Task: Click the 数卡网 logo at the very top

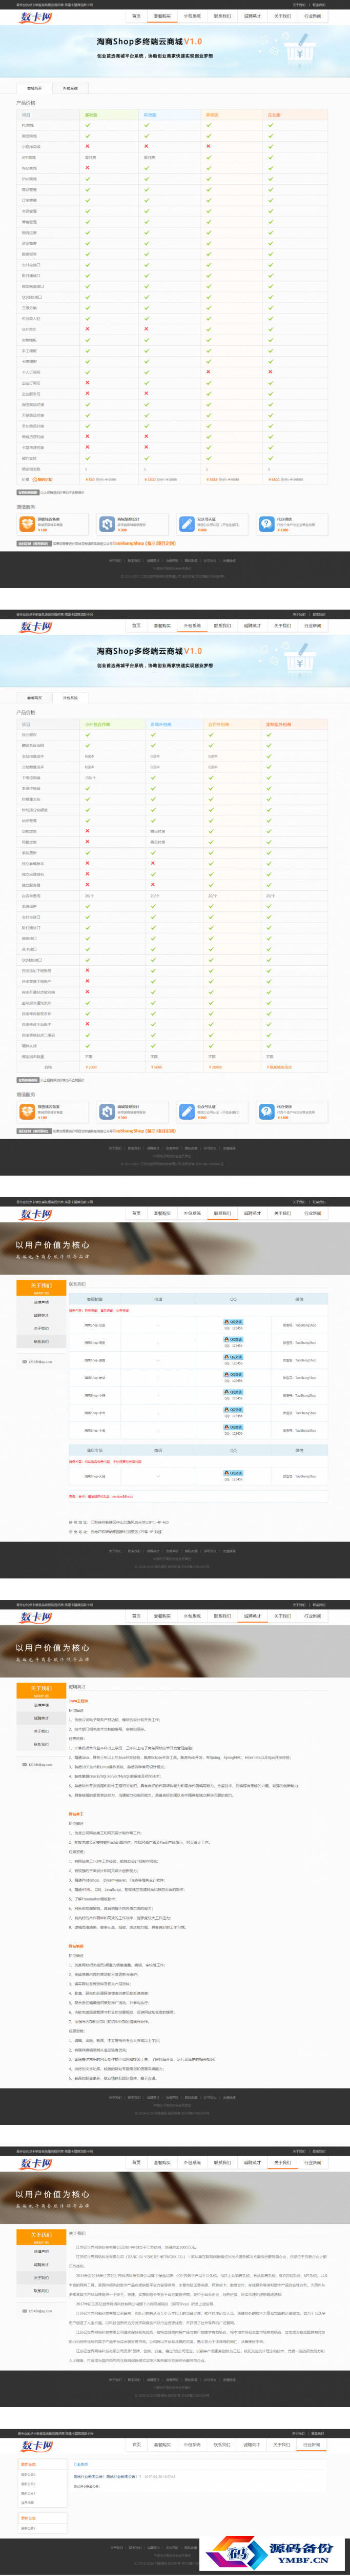Action: coord(36,17)
